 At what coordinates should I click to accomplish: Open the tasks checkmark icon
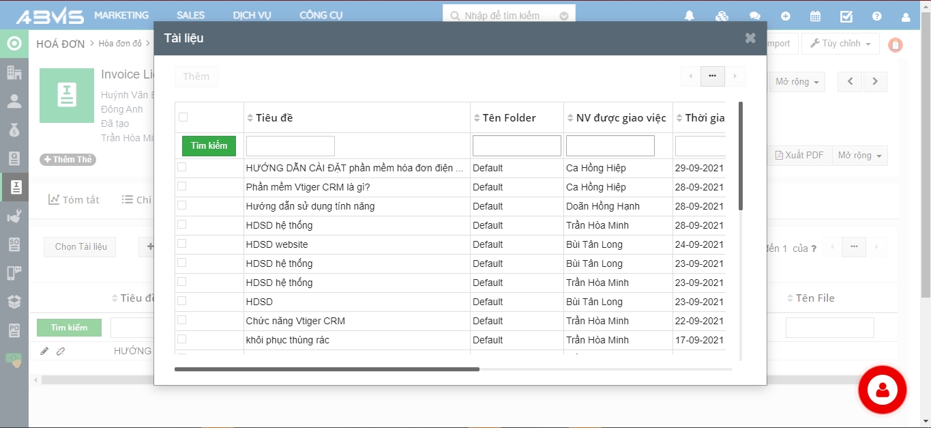pyautogui.click(x=846, y=16)
